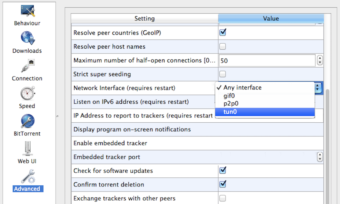Select the Advanced wrench icon
340x204 pixels.
click(x=27, y=176)
